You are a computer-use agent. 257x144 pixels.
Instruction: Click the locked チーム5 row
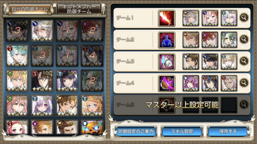182,105
